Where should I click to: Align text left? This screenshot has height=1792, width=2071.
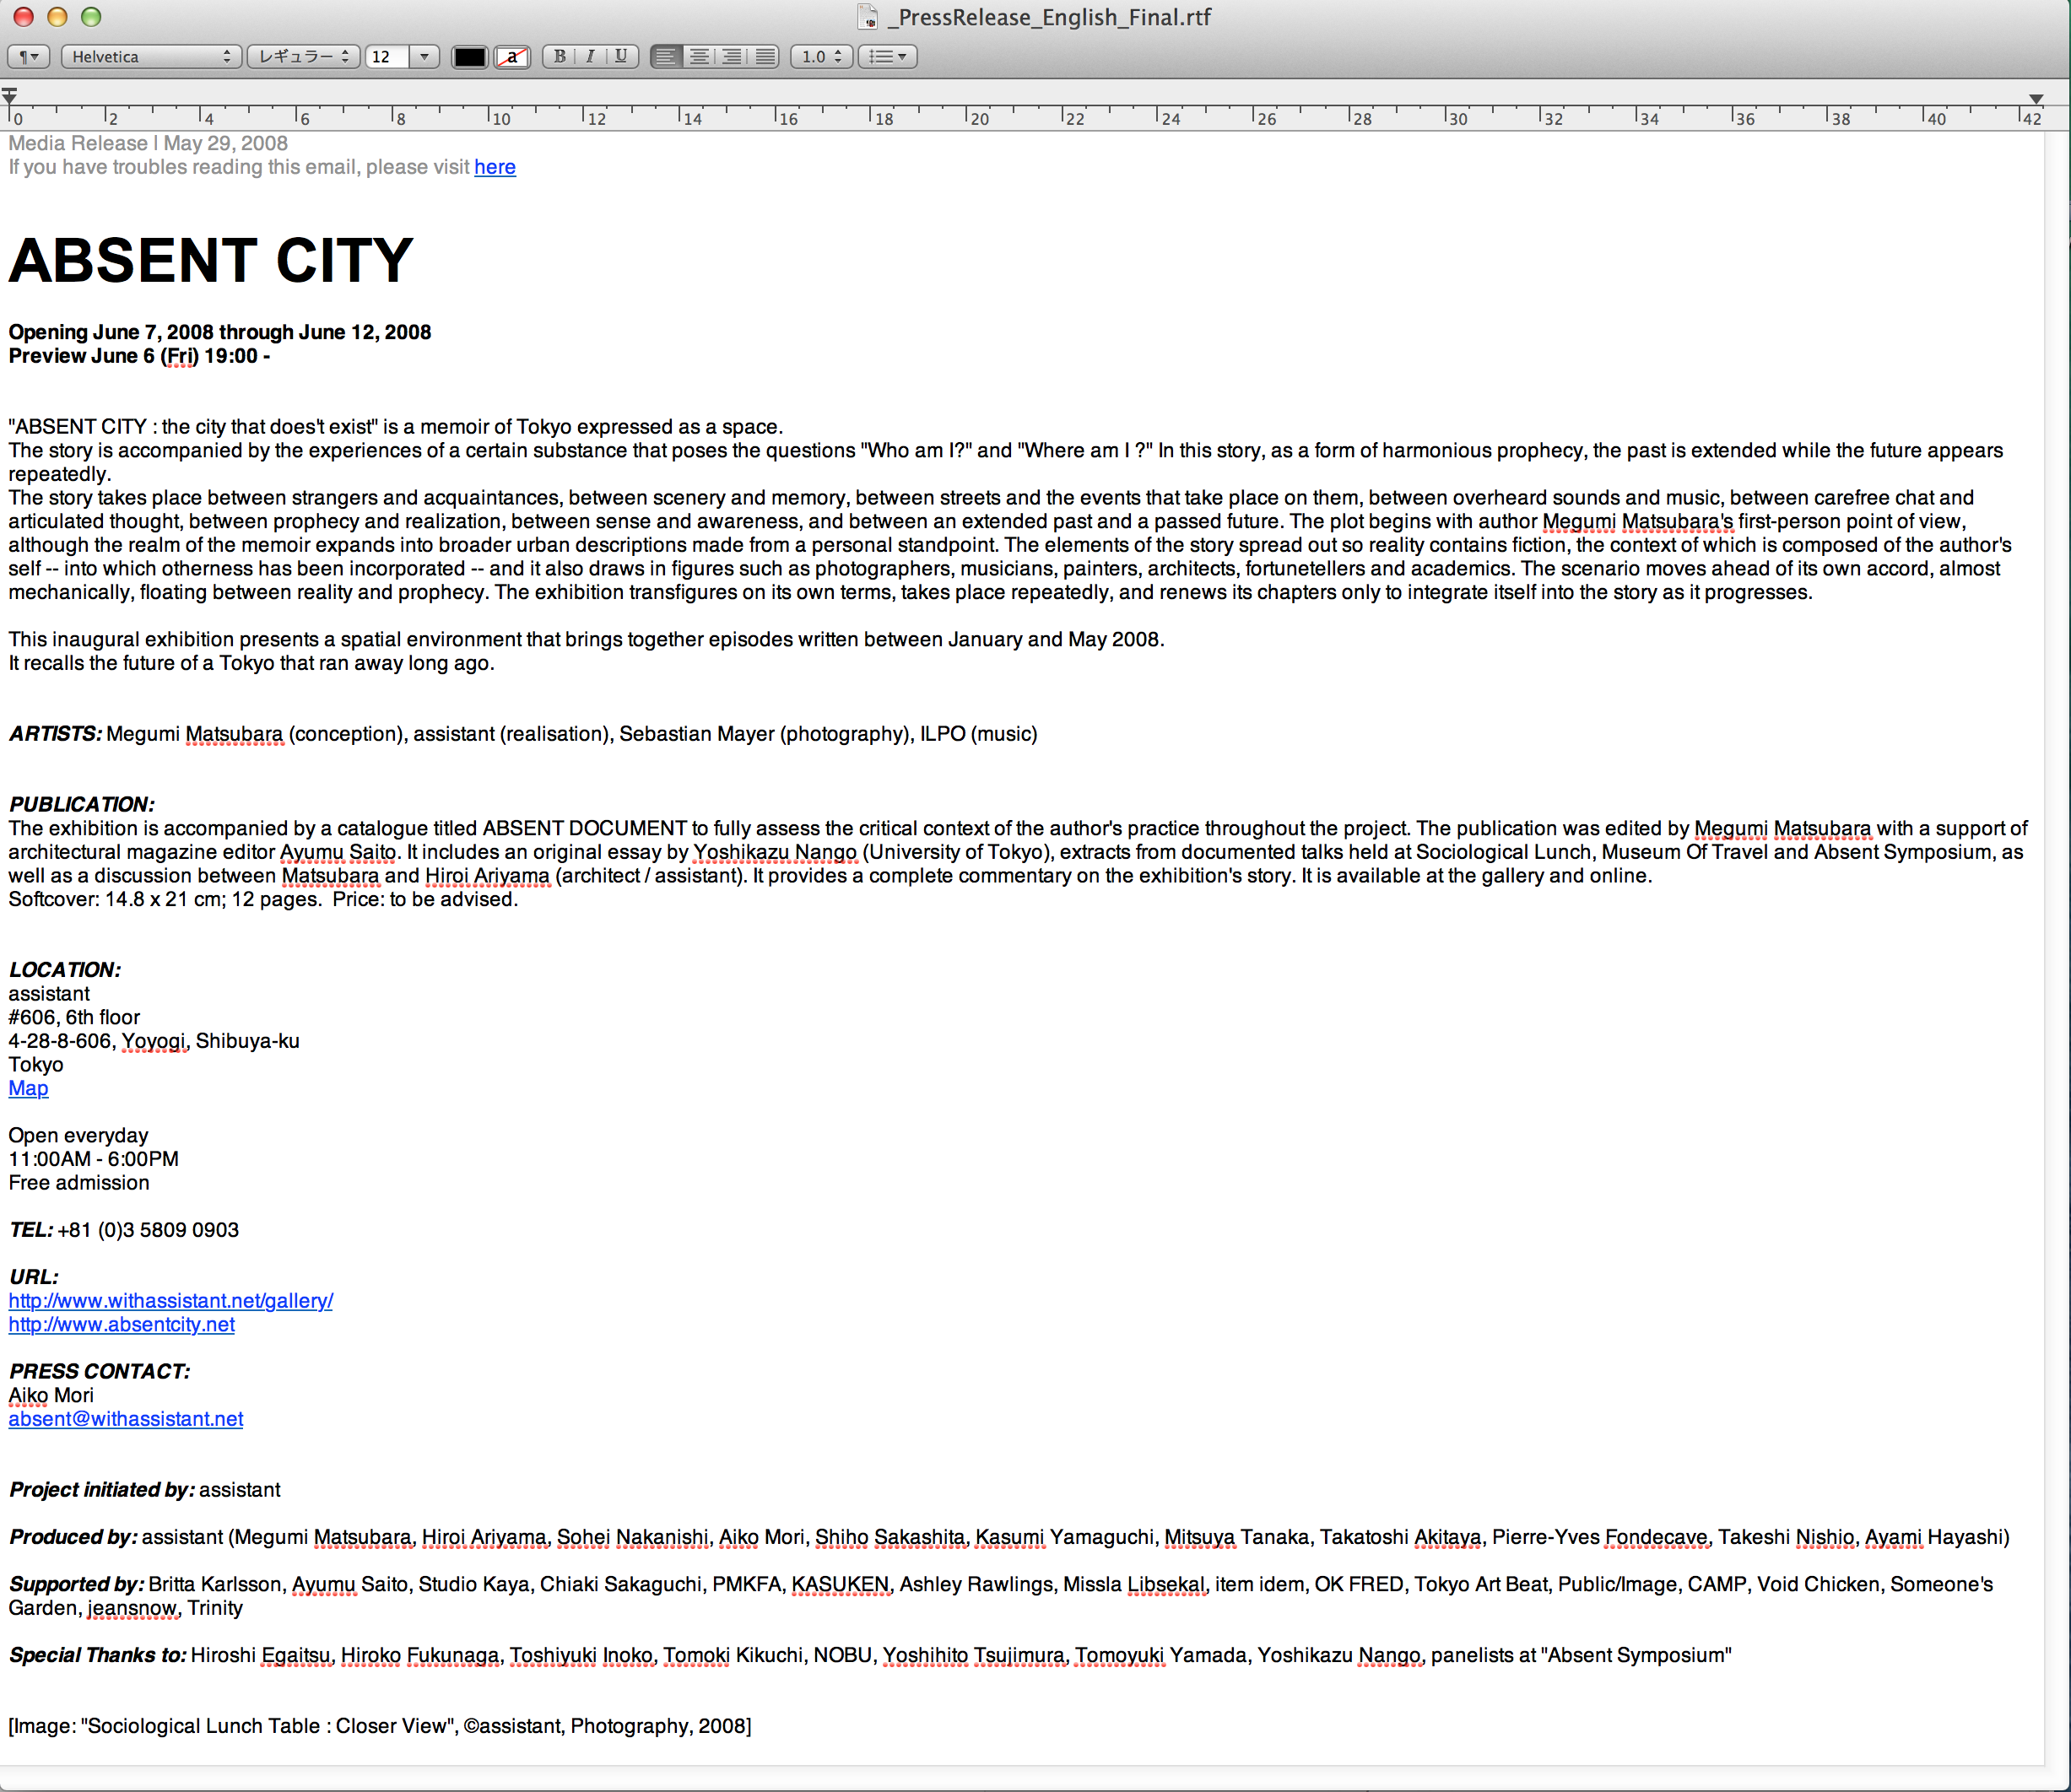click(667, 57)
